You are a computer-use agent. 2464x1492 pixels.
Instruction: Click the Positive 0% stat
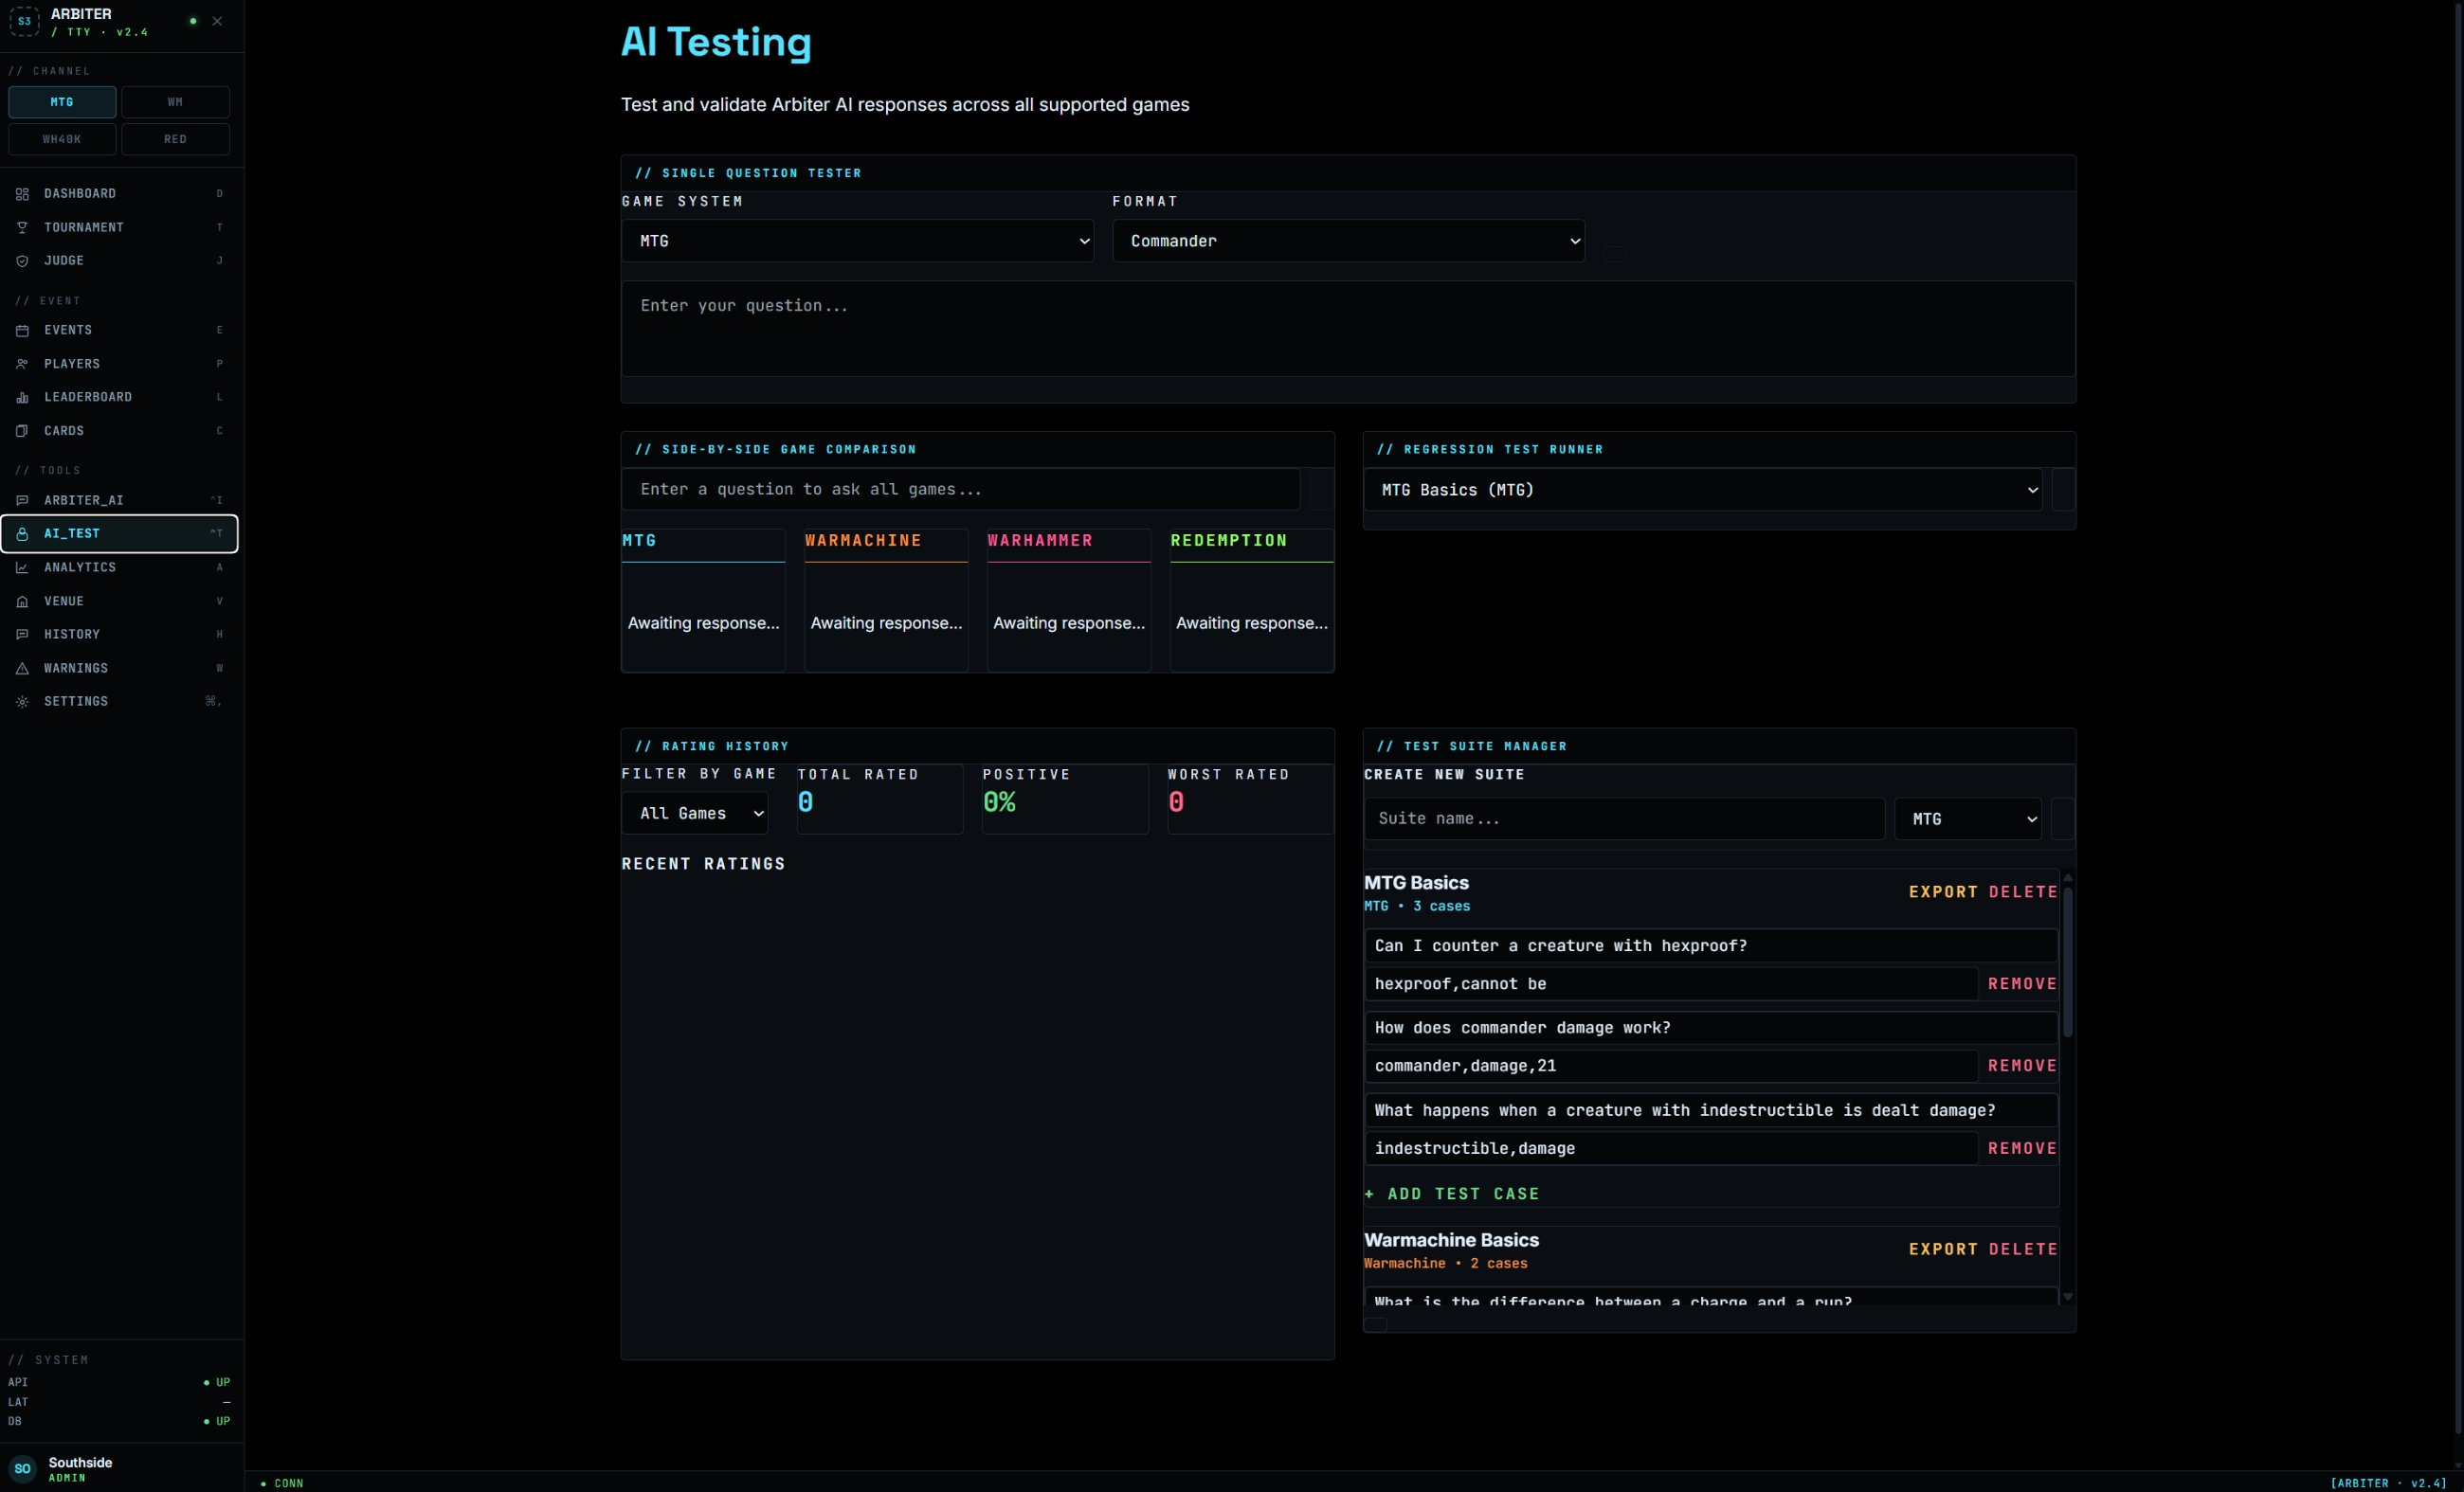tap(1065, 800)
